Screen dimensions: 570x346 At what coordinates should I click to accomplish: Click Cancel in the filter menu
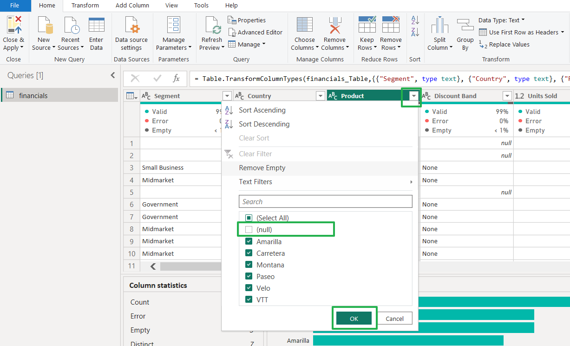click(x=394, y=319)
